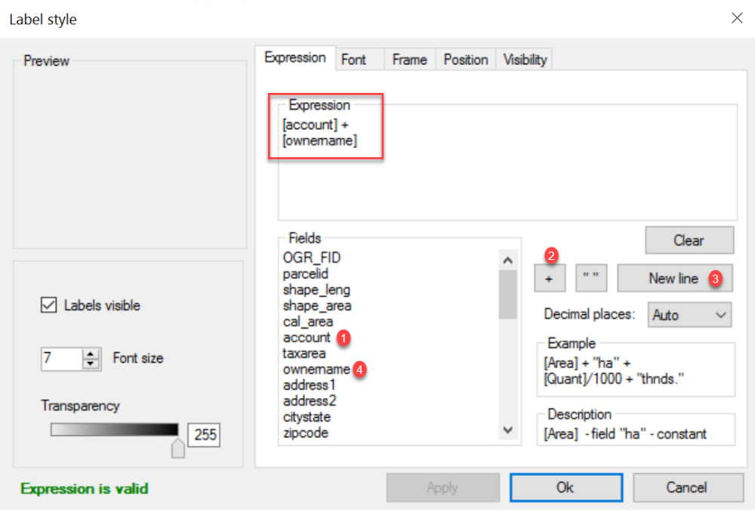Viewport: 755px width, 510px height.
Task: Cancel the Label style dialog
Action: (x=688, y=487)
